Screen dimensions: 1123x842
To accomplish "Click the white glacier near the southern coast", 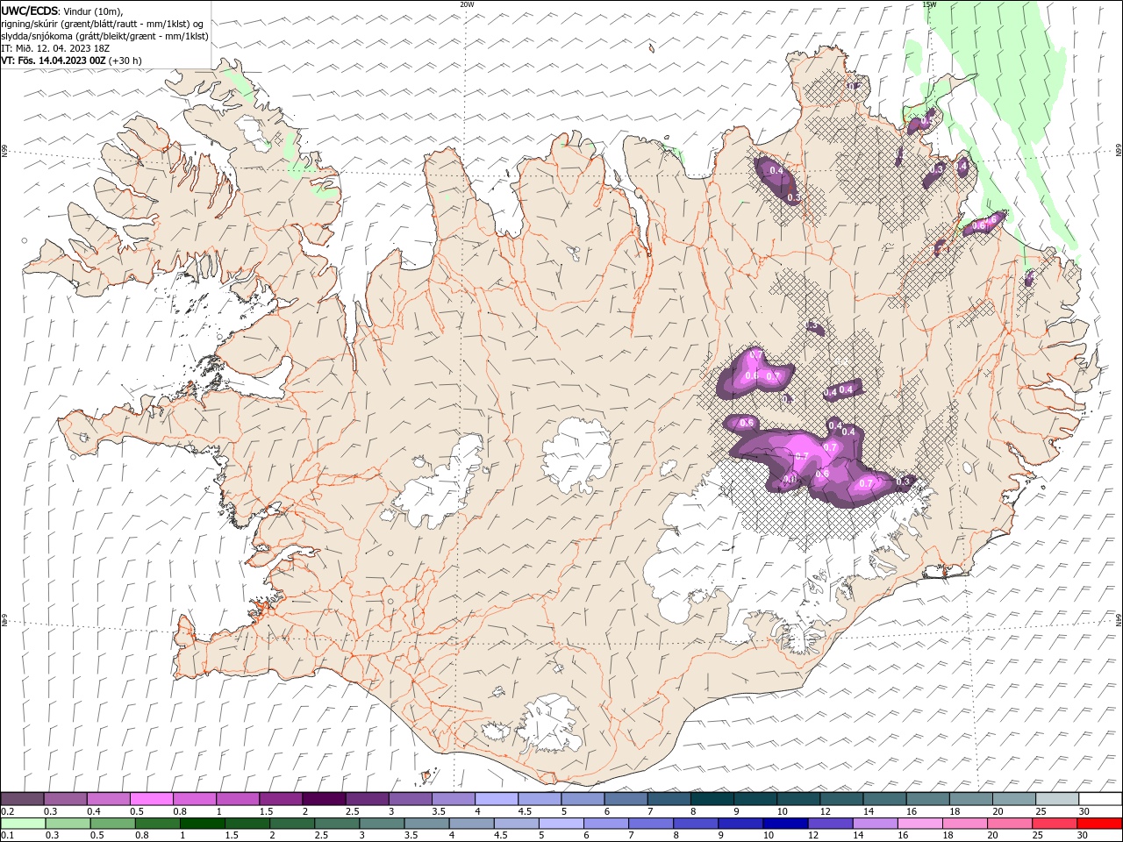I will (x=548, y=724).
